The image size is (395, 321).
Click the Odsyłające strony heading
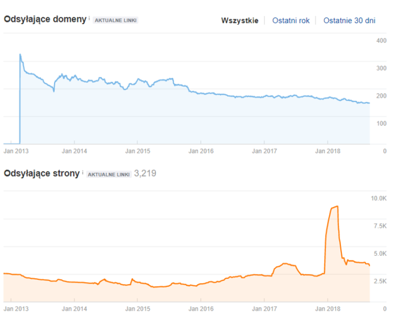(42, 174)
